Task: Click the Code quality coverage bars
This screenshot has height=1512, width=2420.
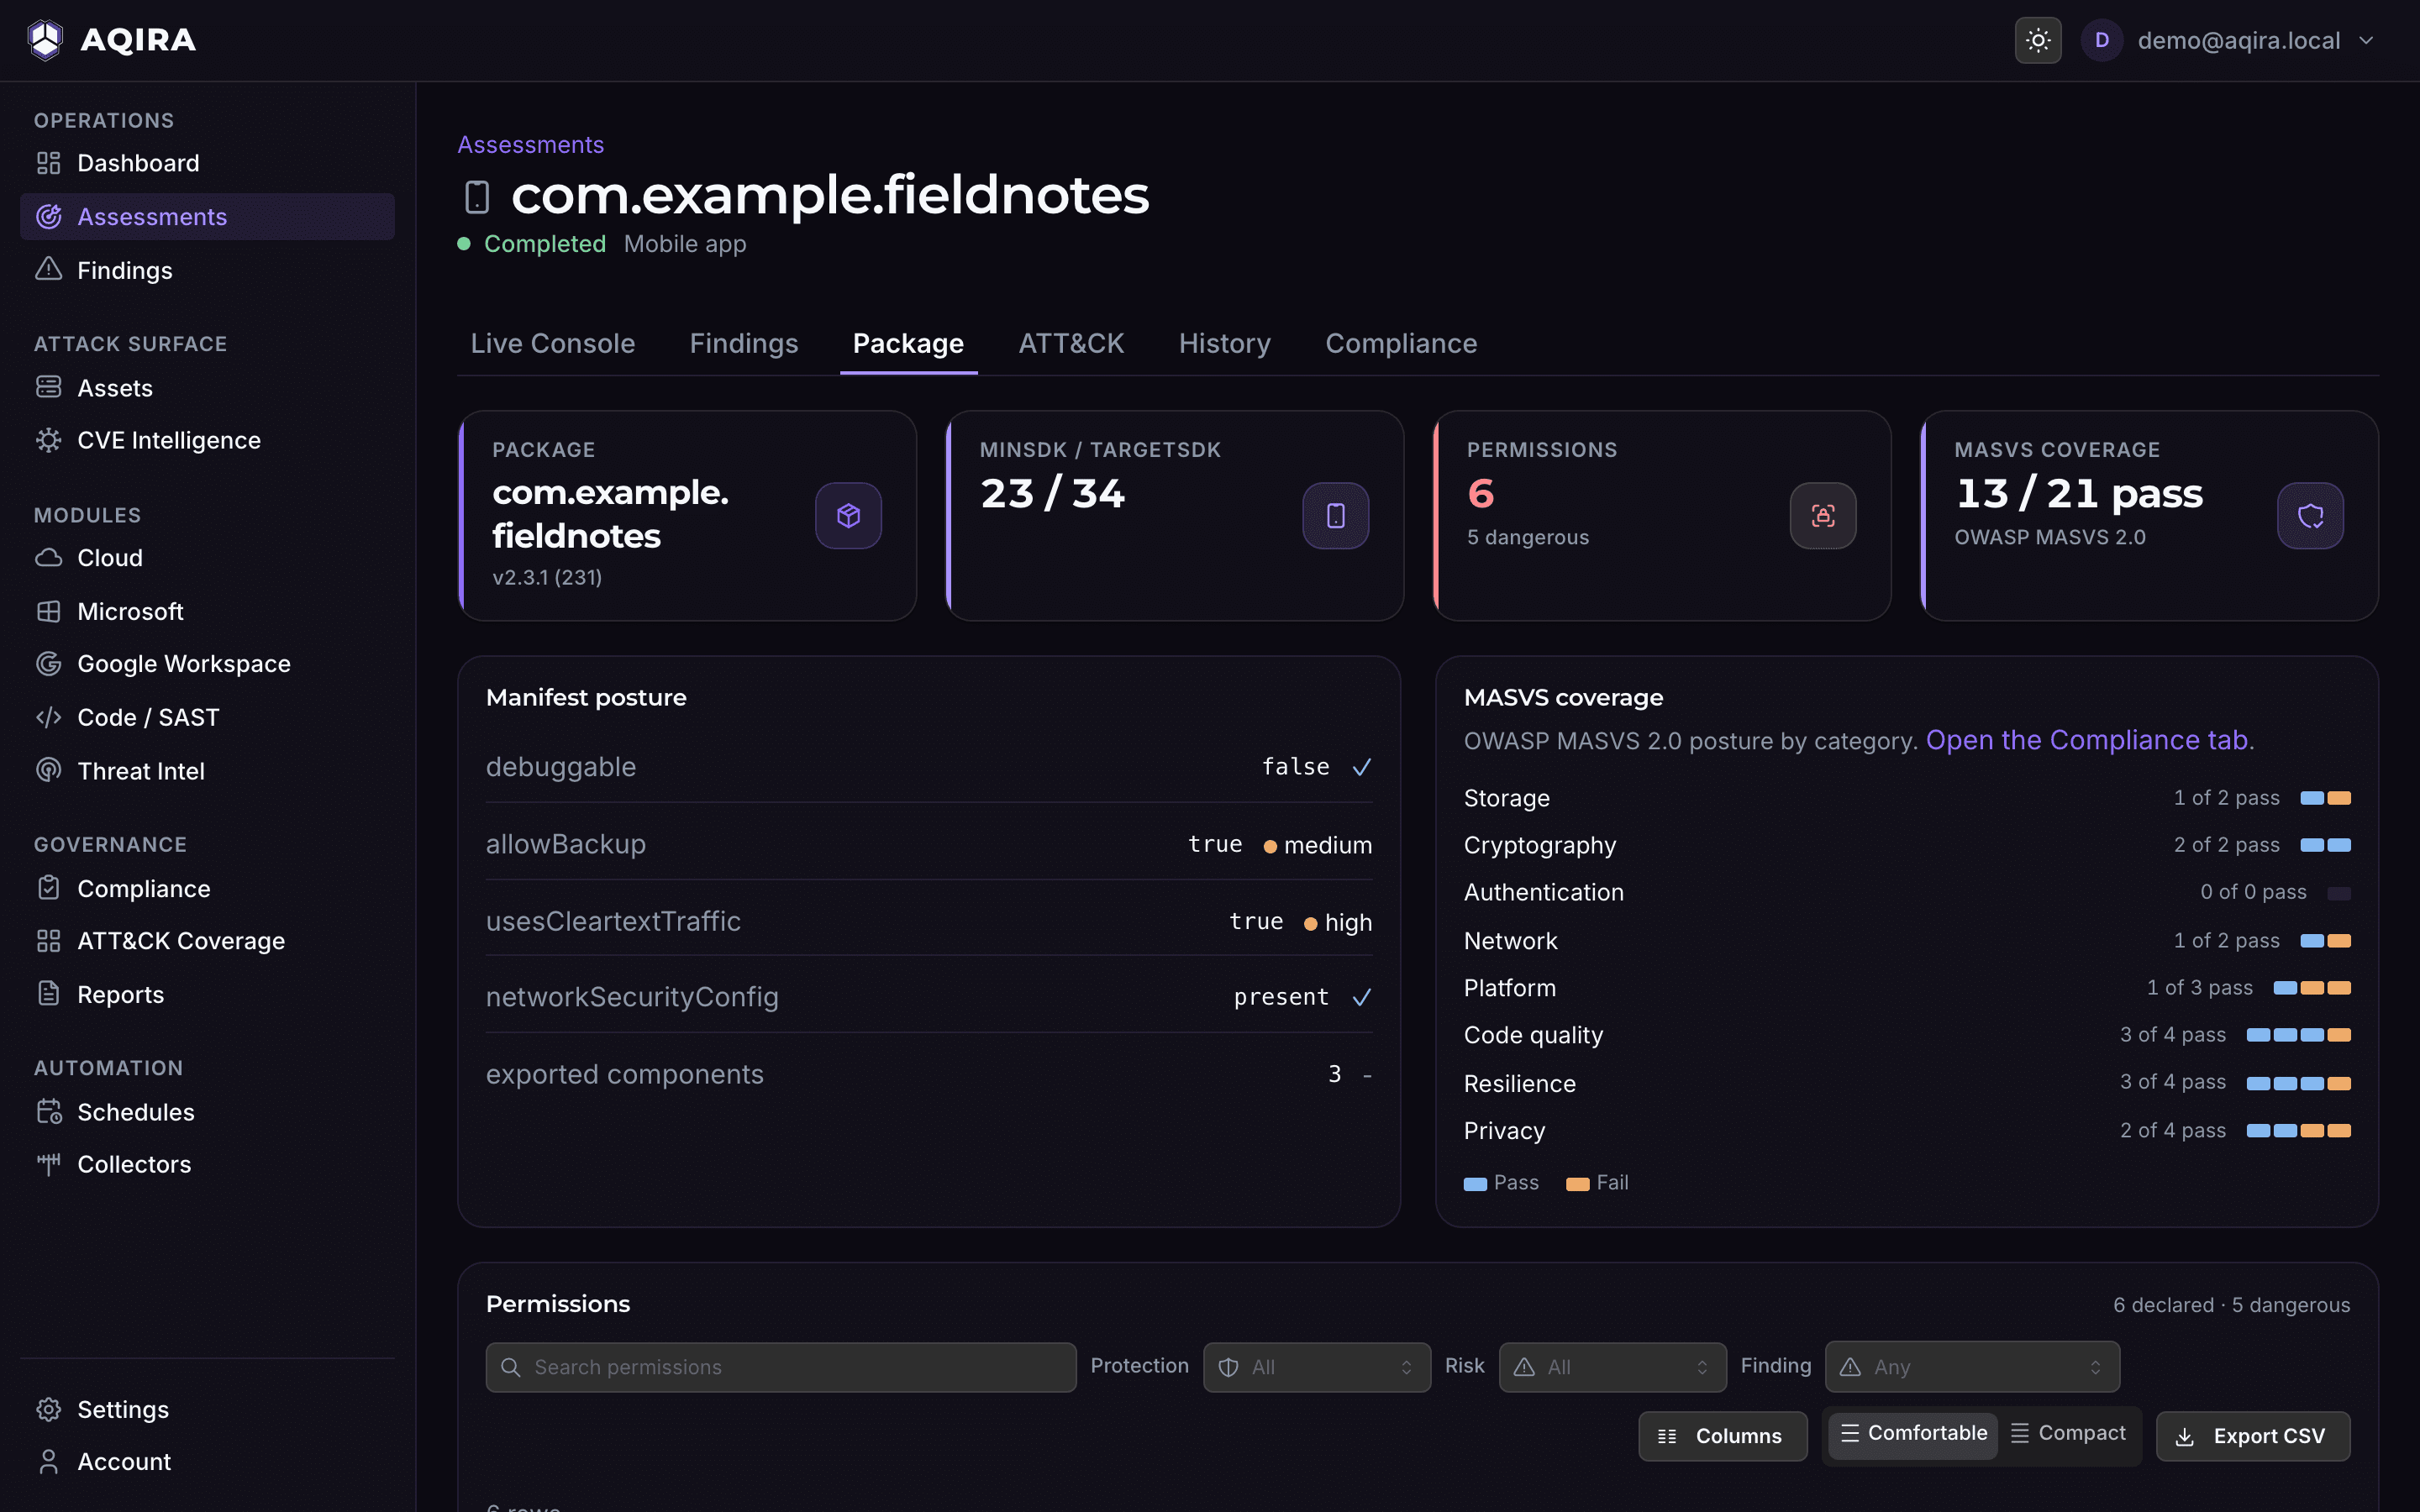Action: point(2298,1035)
